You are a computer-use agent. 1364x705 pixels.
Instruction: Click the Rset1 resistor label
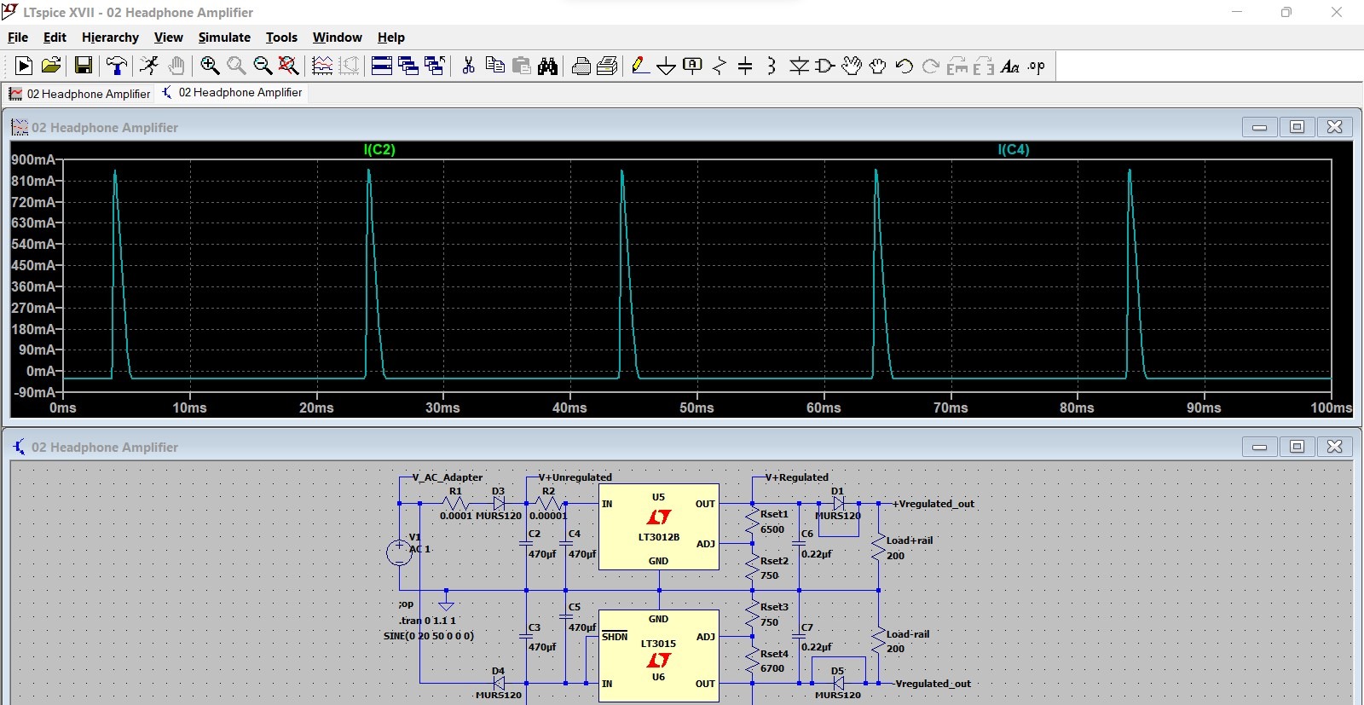[774, 514]
